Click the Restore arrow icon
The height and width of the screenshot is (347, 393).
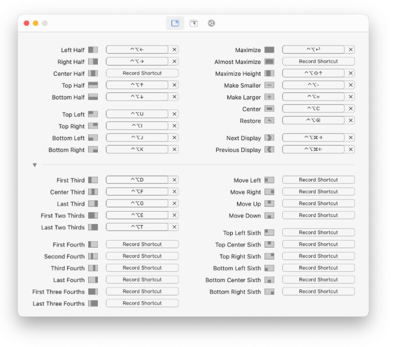pyautogui.click(x=269, y=121)
